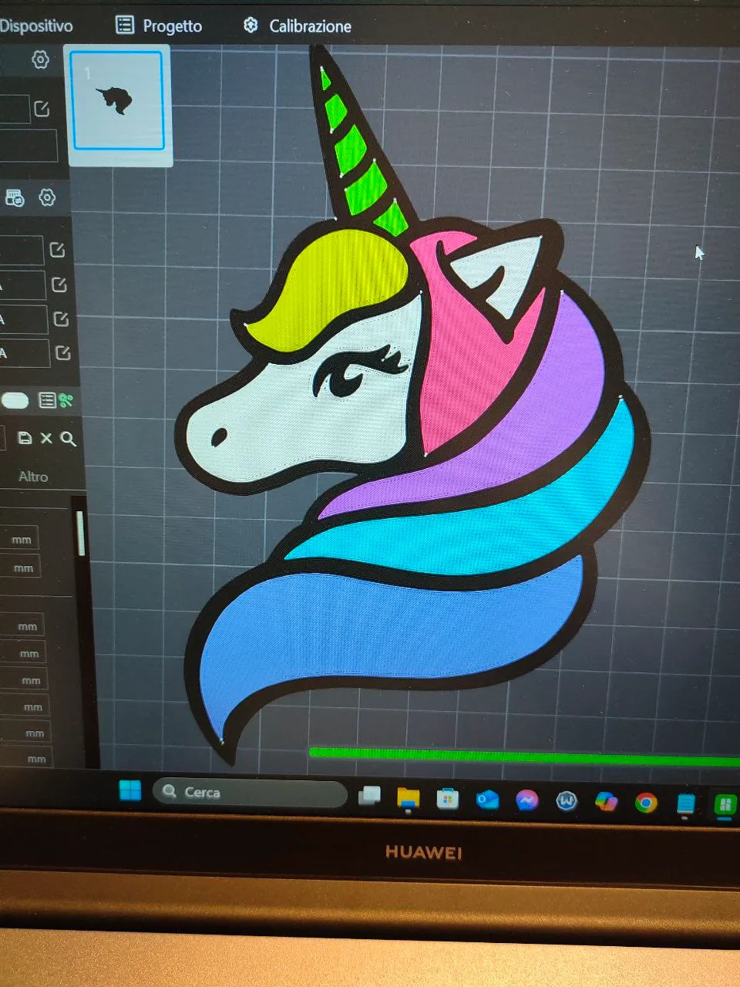
Task: Open the Dispositivo menu
Action: pos(37,25)
